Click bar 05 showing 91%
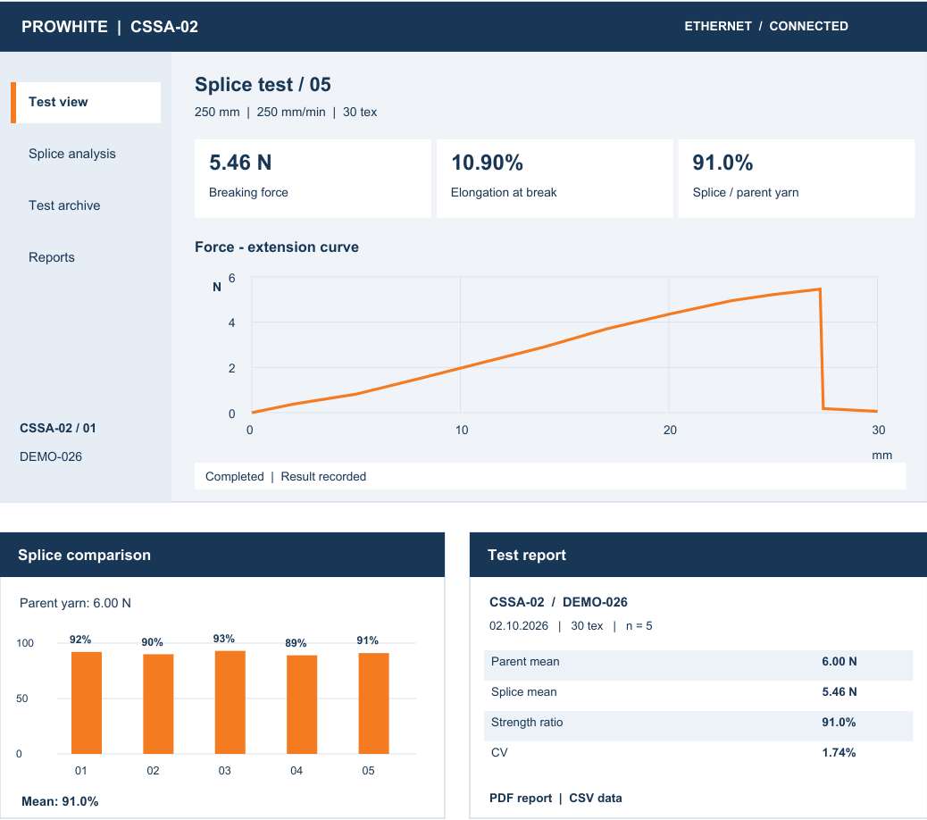Viewport: 927px width, 820px height. click(x=373, y=704)
